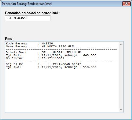
Task: Click the Result scrollbar down arrow
Action: (x=121, y=110)
